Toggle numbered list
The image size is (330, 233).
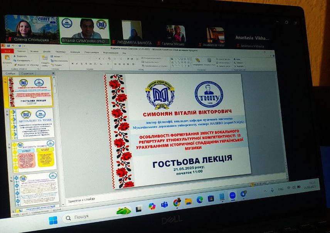[121, 59]
